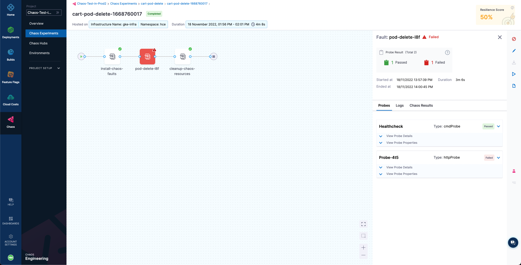Select the install-chaos-faults step node
Screen dimensions: 521x265
112,57
